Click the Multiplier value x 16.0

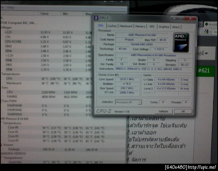tap(127, 84)
